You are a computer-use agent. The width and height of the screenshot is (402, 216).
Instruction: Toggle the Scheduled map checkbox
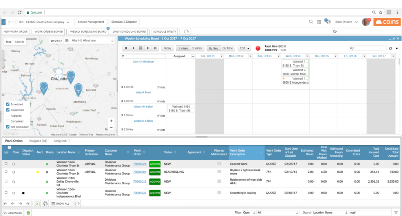[x=8, y=104]
